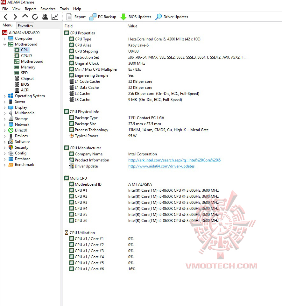Click the Forward navigation arrow

click(x=15, y=17)
